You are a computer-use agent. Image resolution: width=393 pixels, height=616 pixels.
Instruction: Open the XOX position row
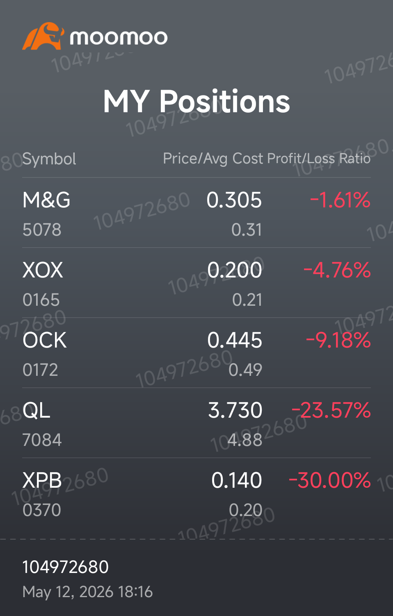tap(196, 283)
